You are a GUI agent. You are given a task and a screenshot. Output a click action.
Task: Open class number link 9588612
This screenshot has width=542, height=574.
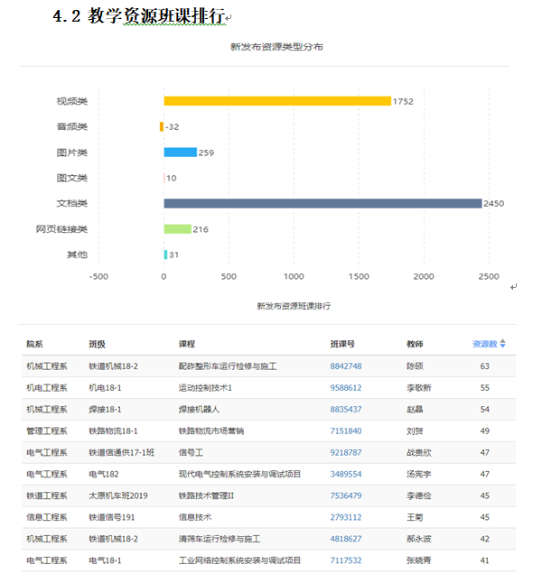pyautogui.click(x=346, y=388)
